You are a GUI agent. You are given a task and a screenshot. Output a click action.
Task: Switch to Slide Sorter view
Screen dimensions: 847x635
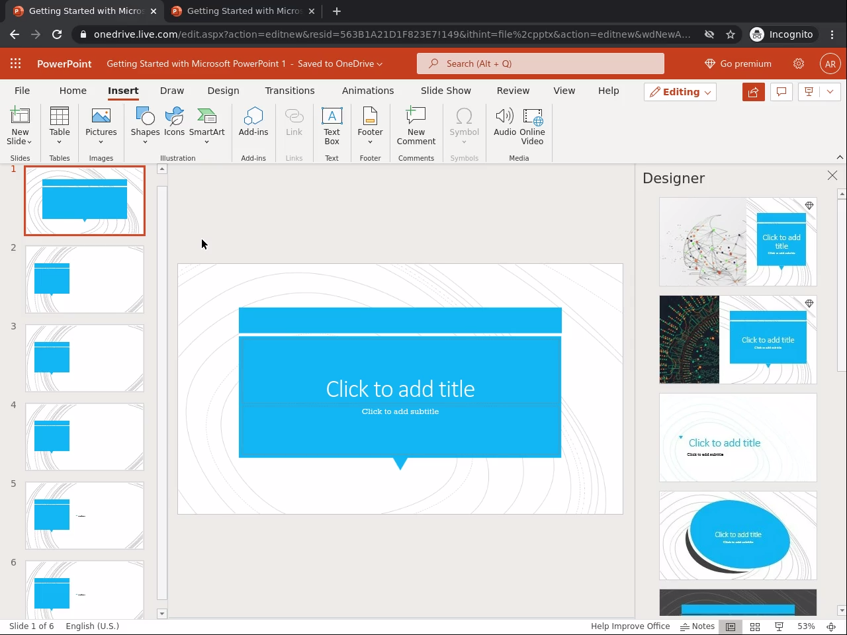click(755, 626)
